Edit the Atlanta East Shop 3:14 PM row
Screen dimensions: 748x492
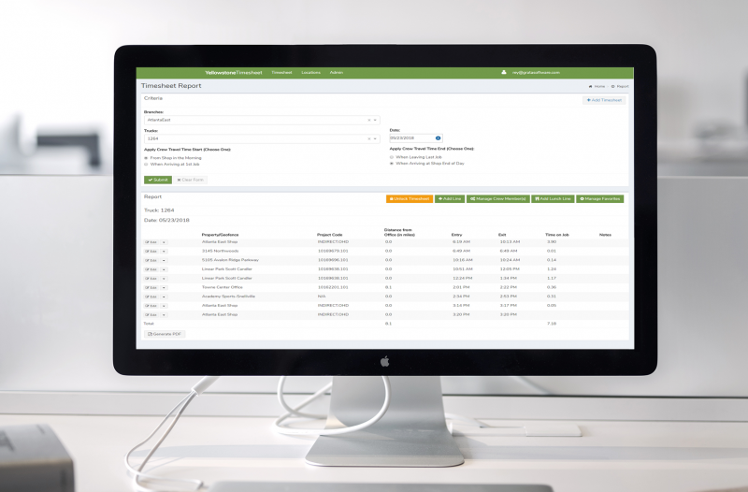(x=151, y=306)
